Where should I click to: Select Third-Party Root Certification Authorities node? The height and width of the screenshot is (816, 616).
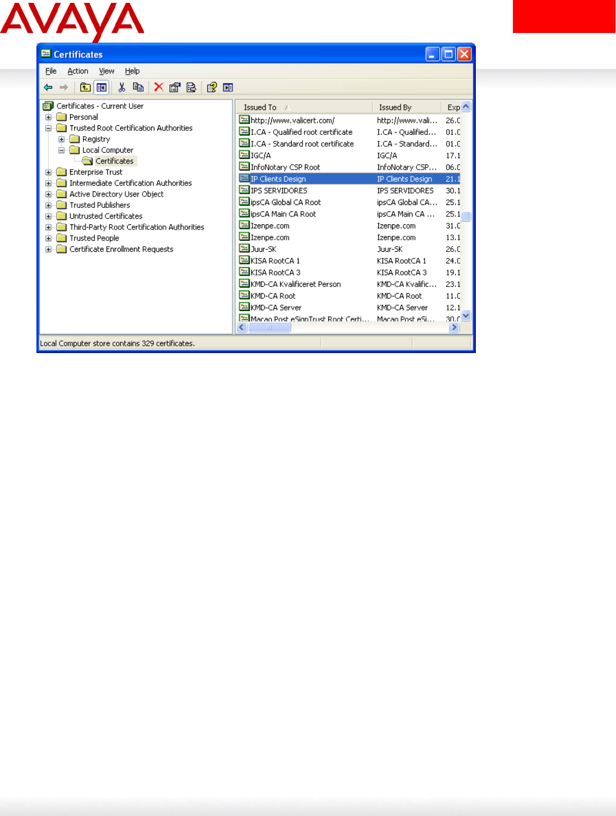137,227
